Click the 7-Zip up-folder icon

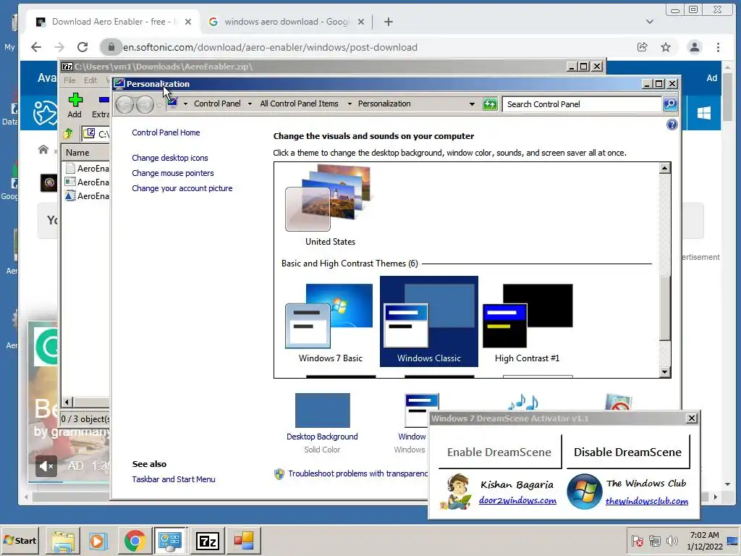point(68,134)
